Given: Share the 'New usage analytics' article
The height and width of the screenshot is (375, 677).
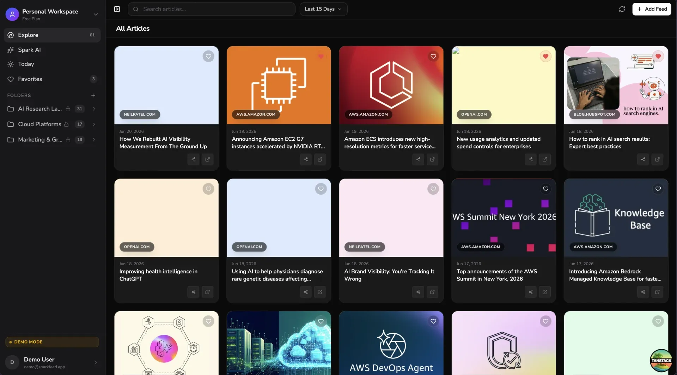Looking at the screenshot, I should coord(531,159).
